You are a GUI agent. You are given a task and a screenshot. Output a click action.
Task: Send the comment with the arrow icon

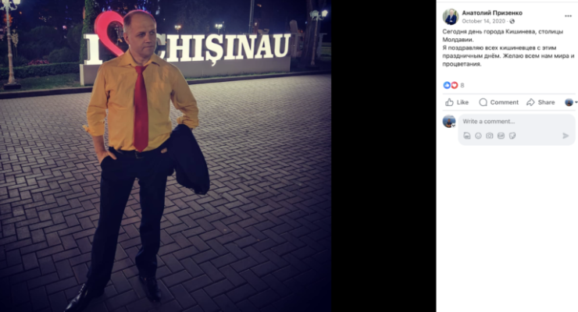click(566, 136)
